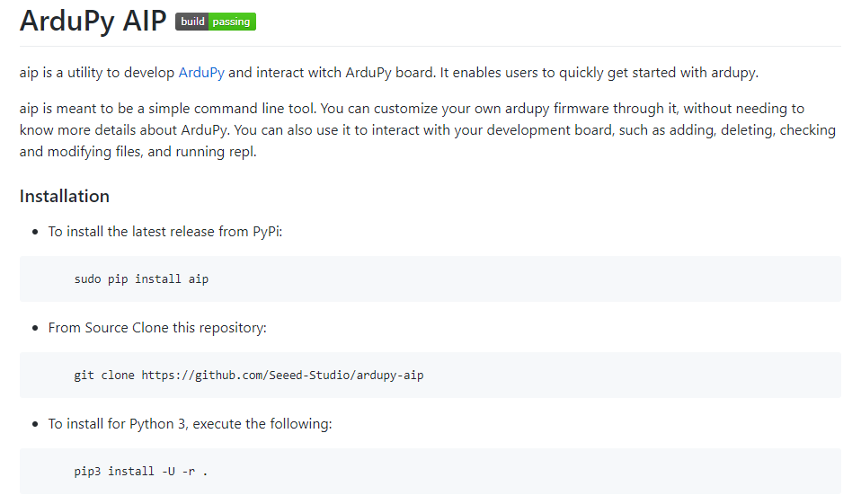
Task: Click the "Installation" section heading
Action: [x=65, y=196]
